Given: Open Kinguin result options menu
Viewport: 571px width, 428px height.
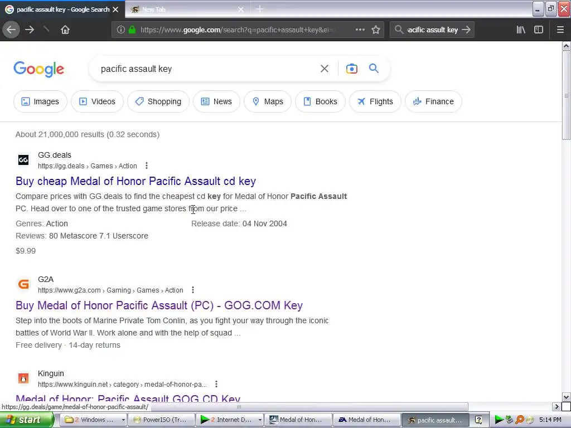Looking at the screenshot, I should (216, 384).
